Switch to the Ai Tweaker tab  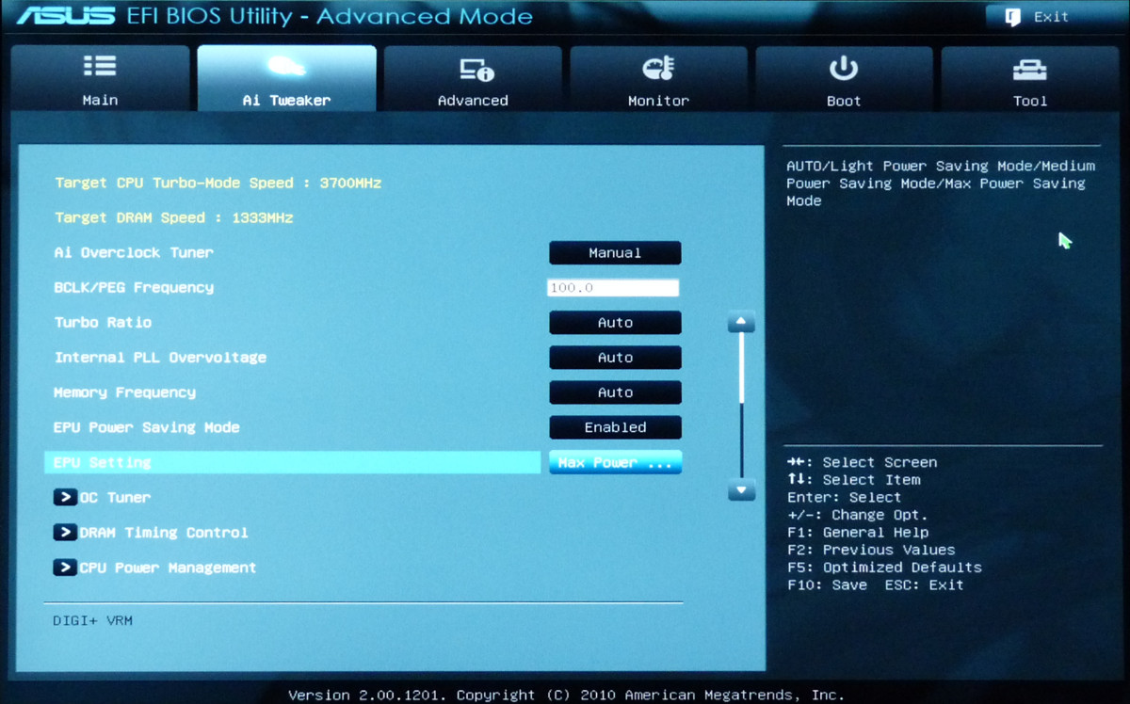pos(286,79)
